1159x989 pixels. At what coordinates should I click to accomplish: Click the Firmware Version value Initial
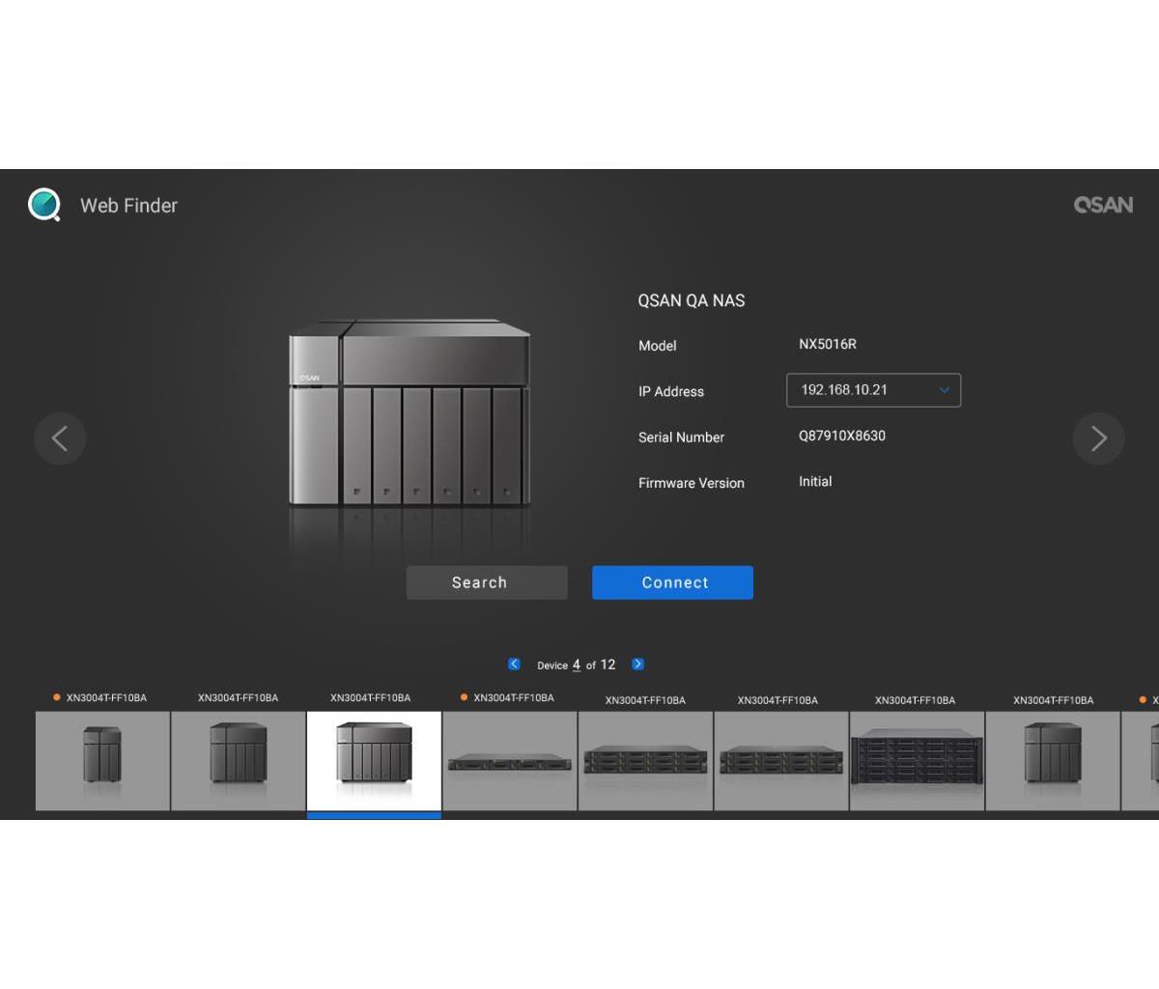coord(815,481)
